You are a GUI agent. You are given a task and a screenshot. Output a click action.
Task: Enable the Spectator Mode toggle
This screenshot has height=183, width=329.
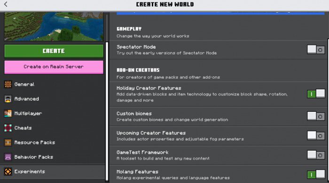coord(316,50)
